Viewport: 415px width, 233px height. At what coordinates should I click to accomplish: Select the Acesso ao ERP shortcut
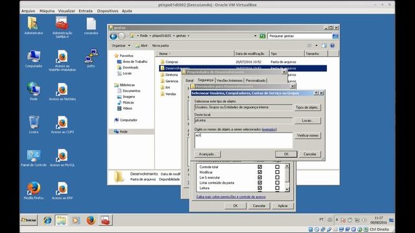coord(62,190)
